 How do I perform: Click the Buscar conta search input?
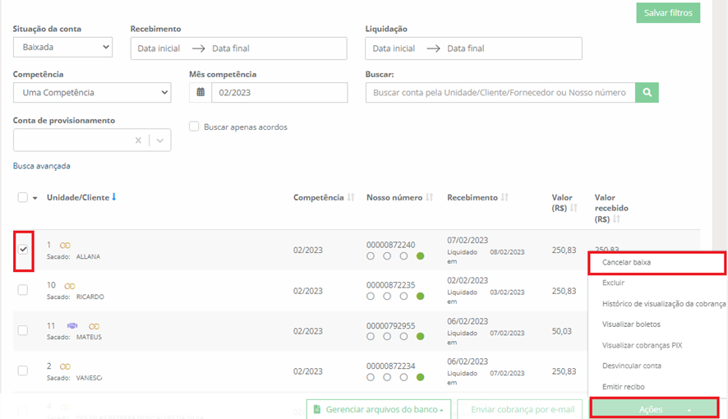pyautogui.click(x=500, y=92)
